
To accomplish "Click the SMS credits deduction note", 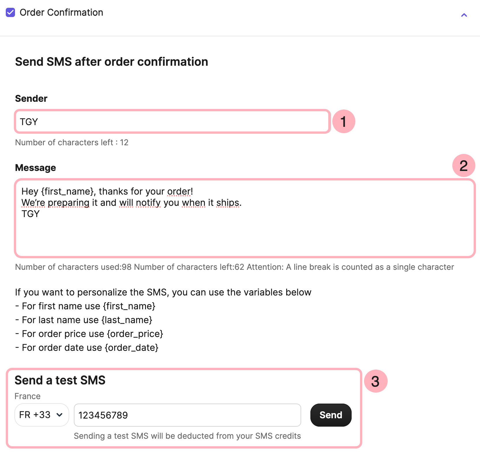I will pyautogui.click(x=187, y=436).
